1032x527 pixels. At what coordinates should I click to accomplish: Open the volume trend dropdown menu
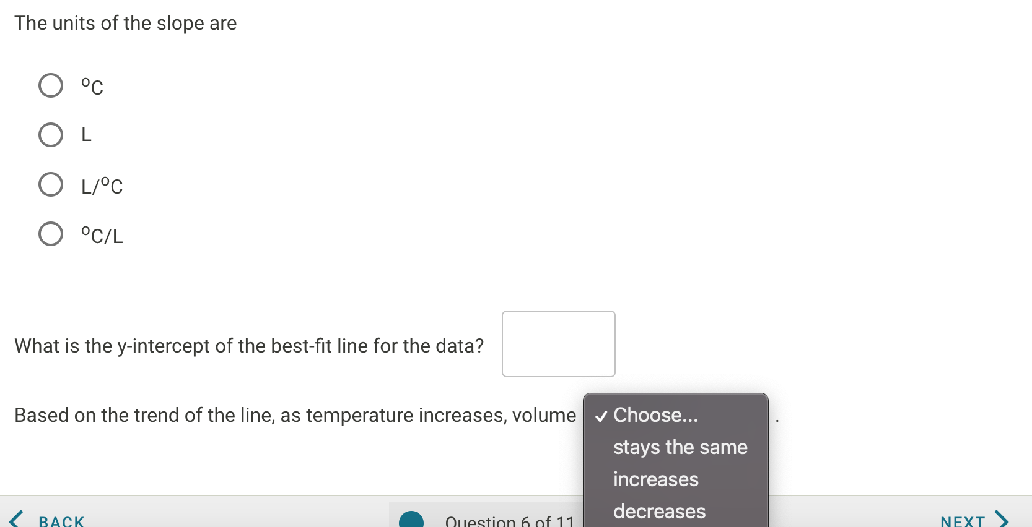point(674,415)
